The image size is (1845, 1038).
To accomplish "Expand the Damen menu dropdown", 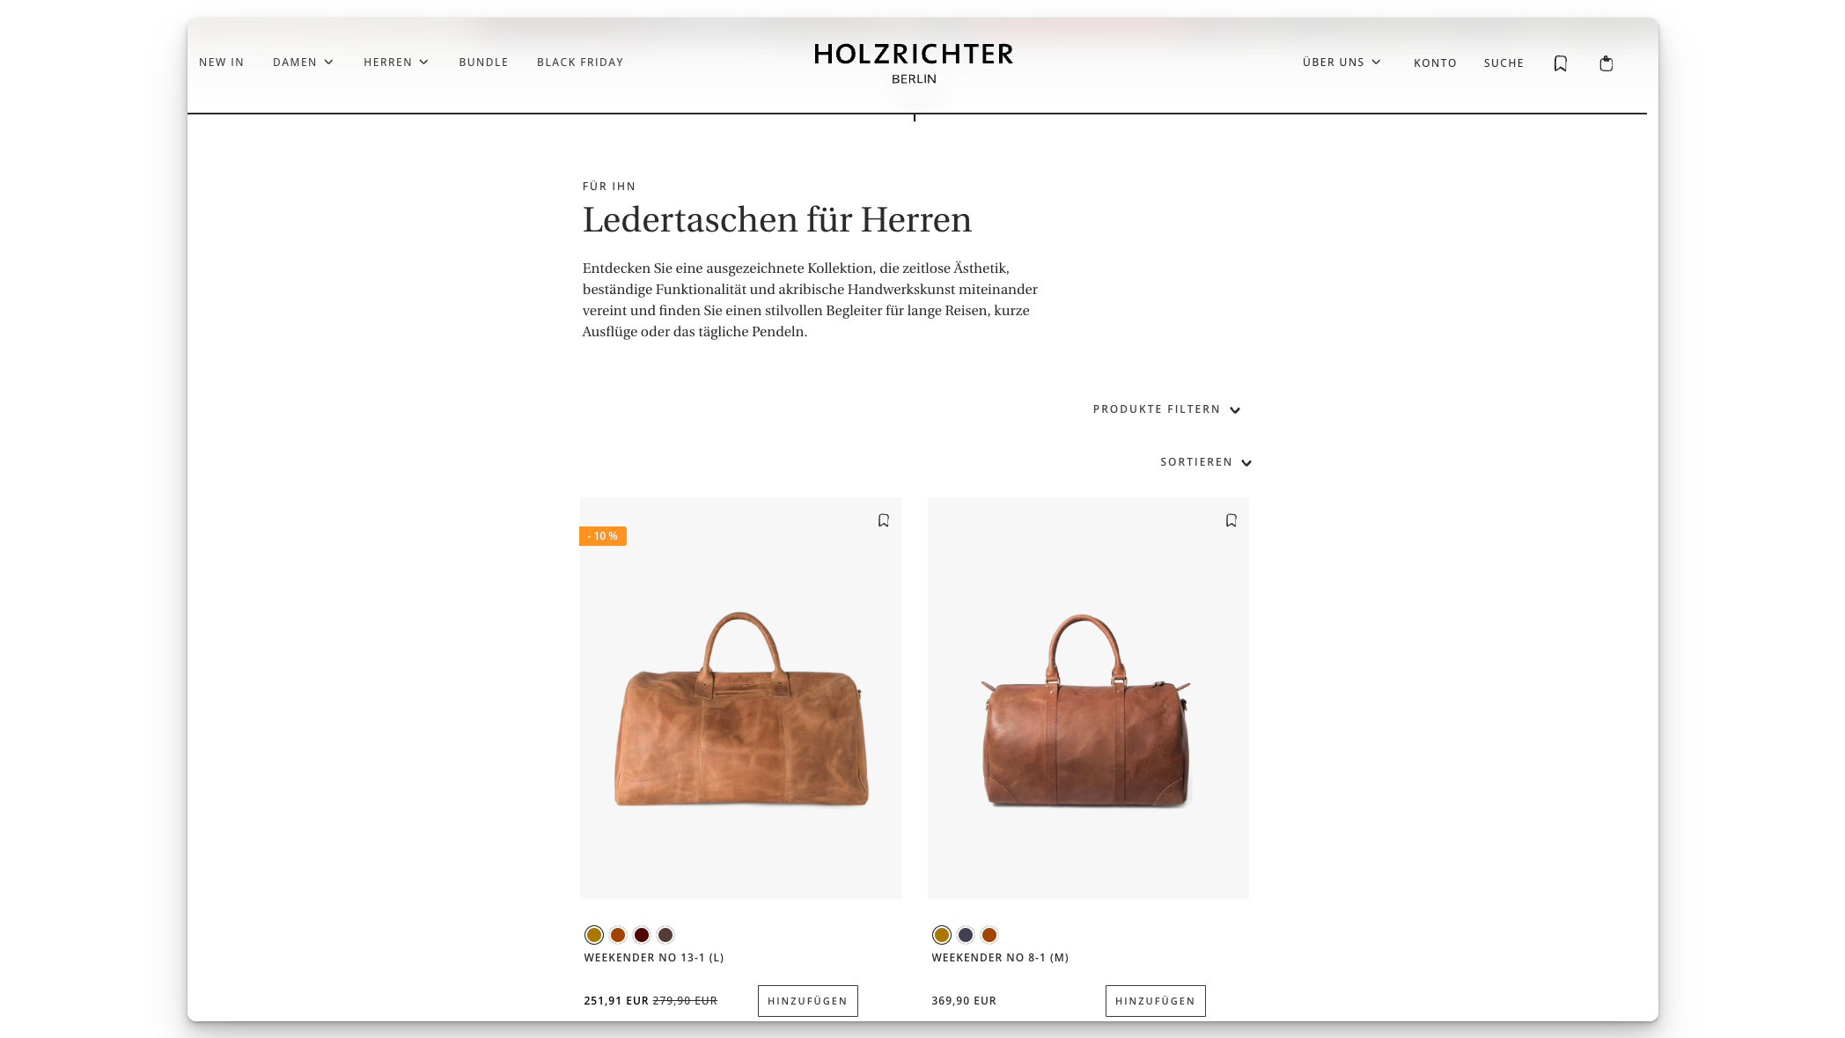I will point(303,63).
